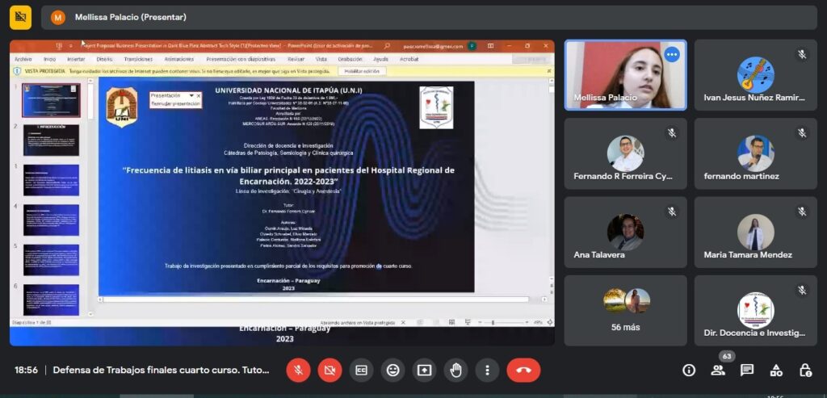This screenshot has height=398, width=827.
Task: Select slide 3 thumbnail in the slide panel
Action: (51, 179)
